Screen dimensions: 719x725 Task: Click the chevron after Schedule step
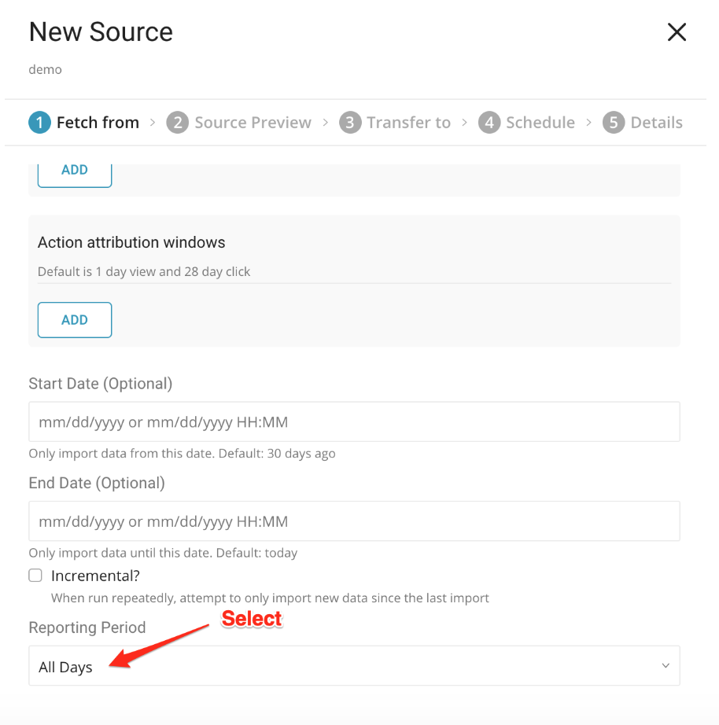pos(588,123)
